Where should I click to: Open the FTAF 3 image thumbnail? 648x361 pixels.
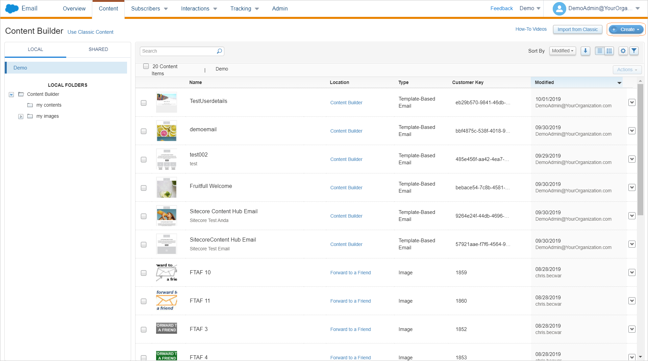(167, 328)
